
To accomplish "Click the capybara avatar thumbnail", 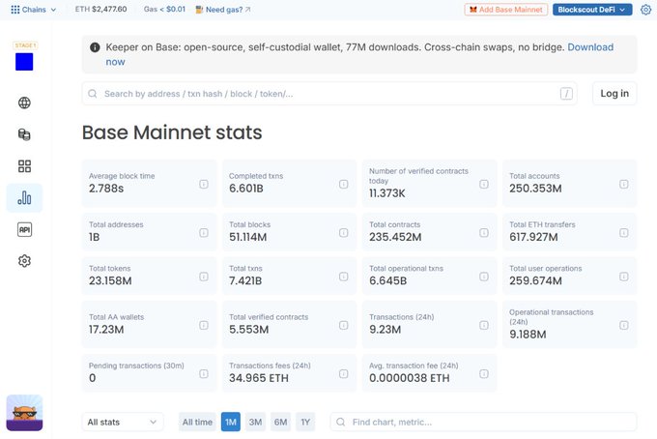I will pyautogui.click(x=24, y=413).
